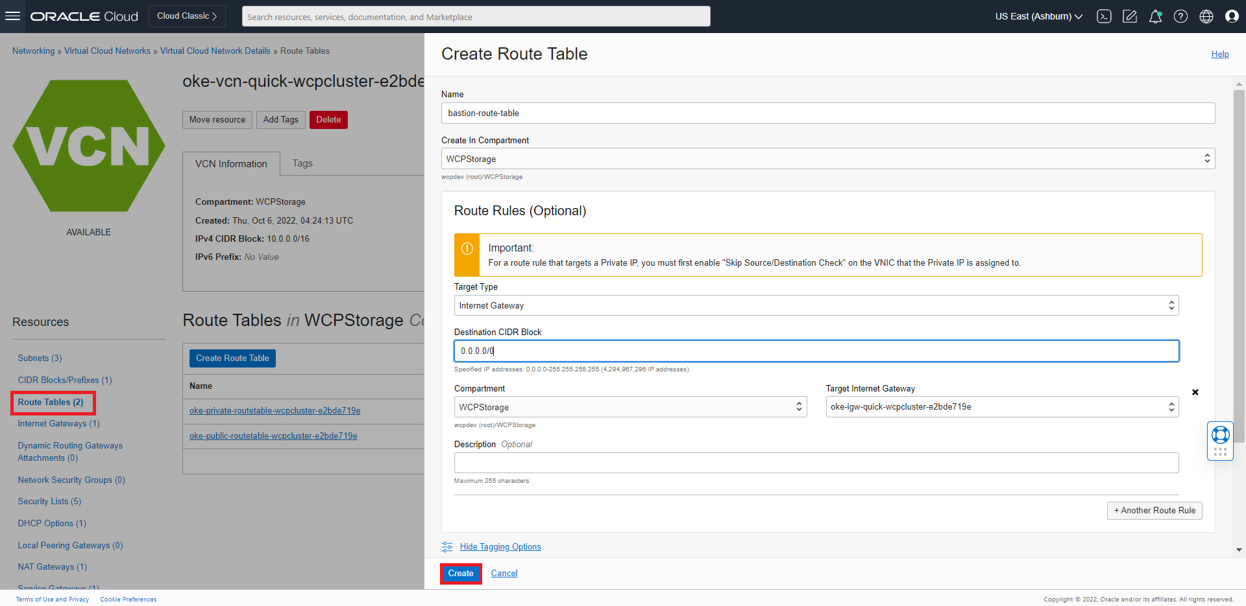Remove the route rule with X icon

(x=1195, y=392)
